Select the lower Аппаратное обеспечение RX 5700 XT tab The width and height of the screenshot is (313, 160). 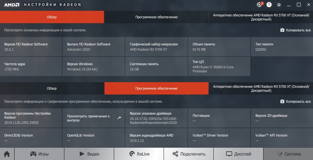click(x=261, y=88)
